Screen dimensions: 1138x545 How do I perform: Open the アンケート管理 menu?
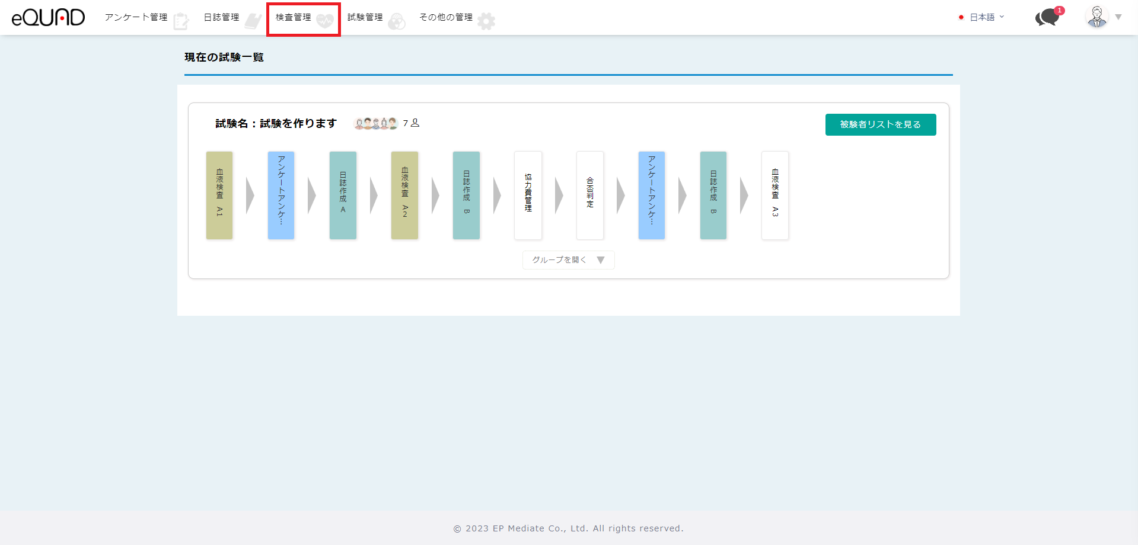click(x=136, y=17)
